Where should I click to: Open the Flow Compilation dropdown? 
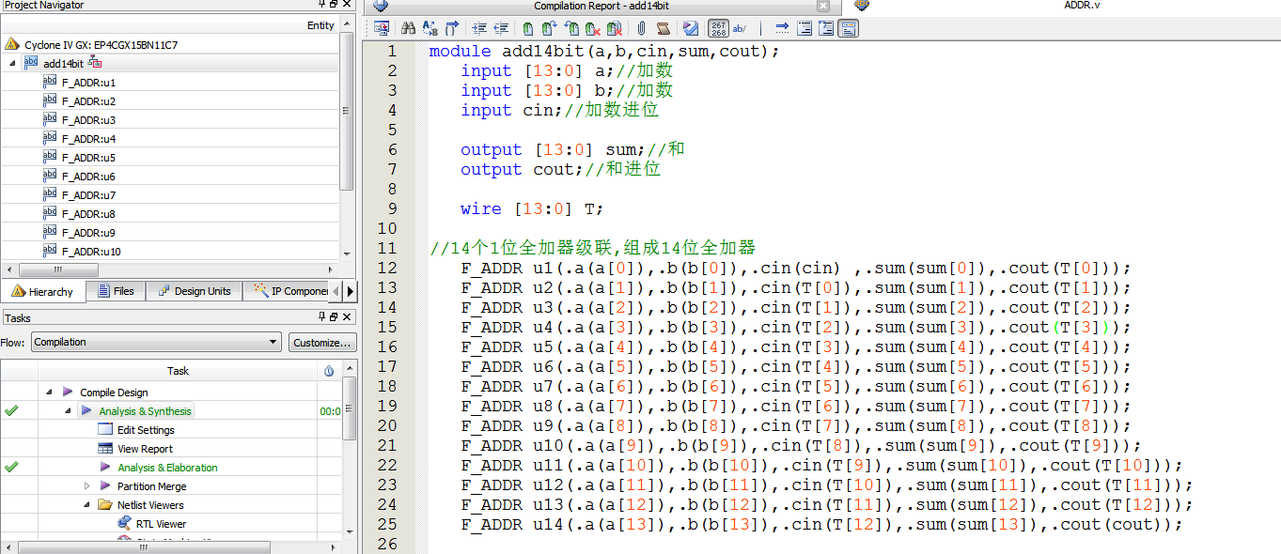156,342
